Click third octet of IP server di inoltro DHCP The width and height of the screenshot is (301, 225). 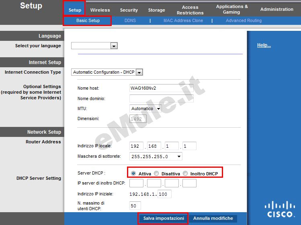pos(172,183)
